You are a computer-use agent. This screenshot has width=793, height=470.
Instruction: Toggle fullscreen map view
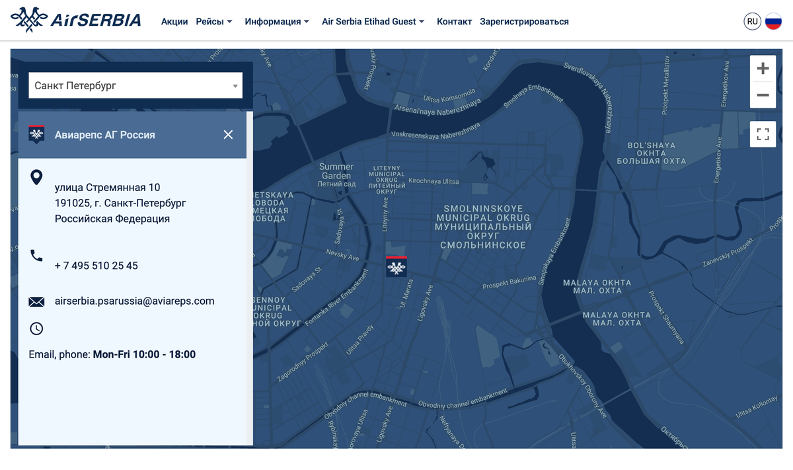pos(763,135)
